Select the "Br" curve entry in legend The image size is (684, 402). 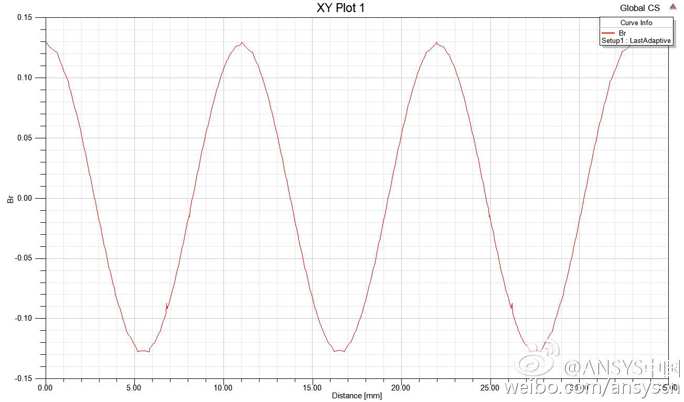pyautogui.click(x=623, y=33)
